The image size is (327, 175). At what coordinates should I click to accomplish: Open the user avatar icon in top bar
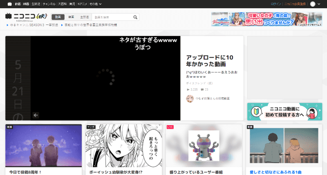[x=313, y=4]
